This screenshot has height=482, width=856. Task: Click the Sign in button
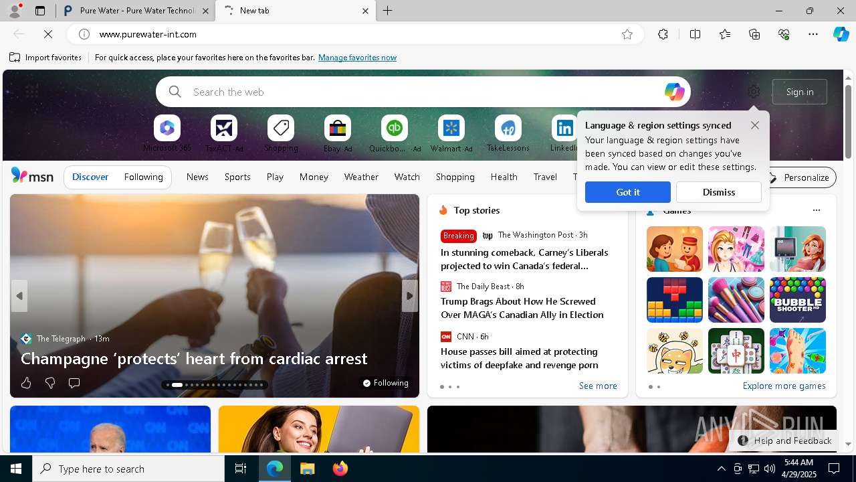point(800,92)
